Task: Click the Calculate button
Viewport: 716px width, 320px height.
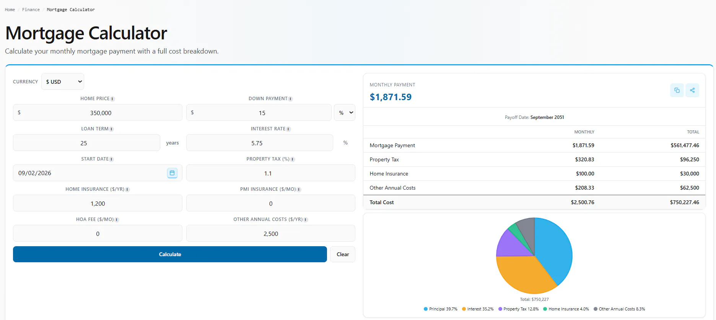Action: (x=170, y=254)
